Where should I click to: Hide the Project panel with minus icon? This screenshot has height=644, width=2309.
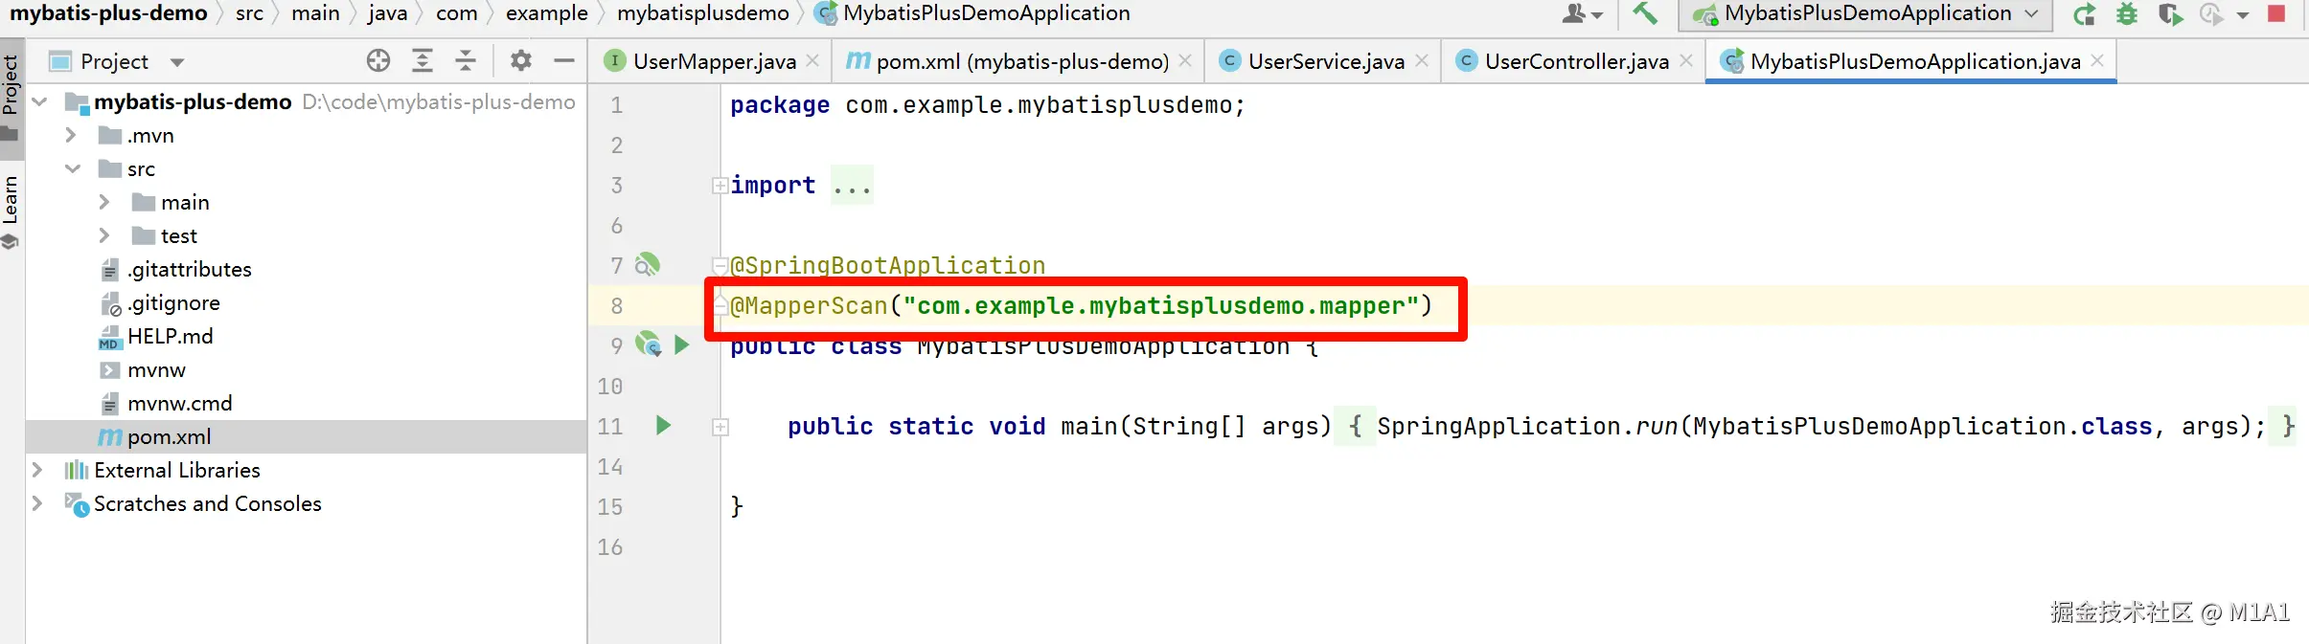(x=564, y=61)
